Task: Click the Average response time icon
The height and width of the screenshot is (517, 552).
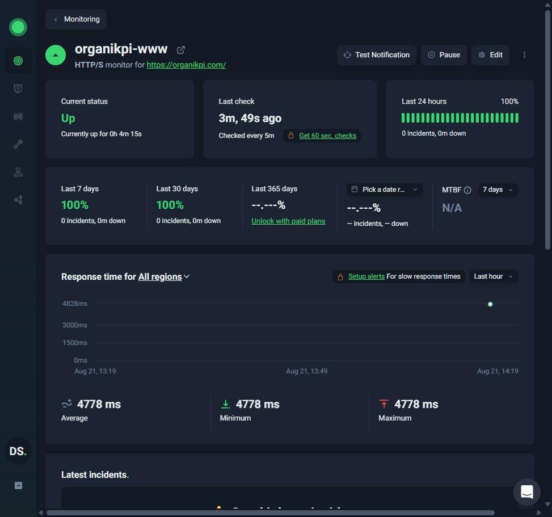Action: tap(67, 403)
